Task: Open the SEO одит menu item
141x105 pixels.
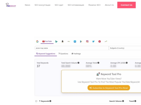Action: (x=59, y=5)
